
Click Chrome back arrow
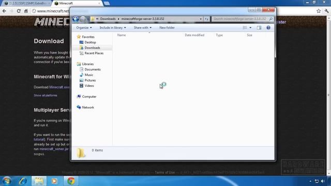point(5,11)
